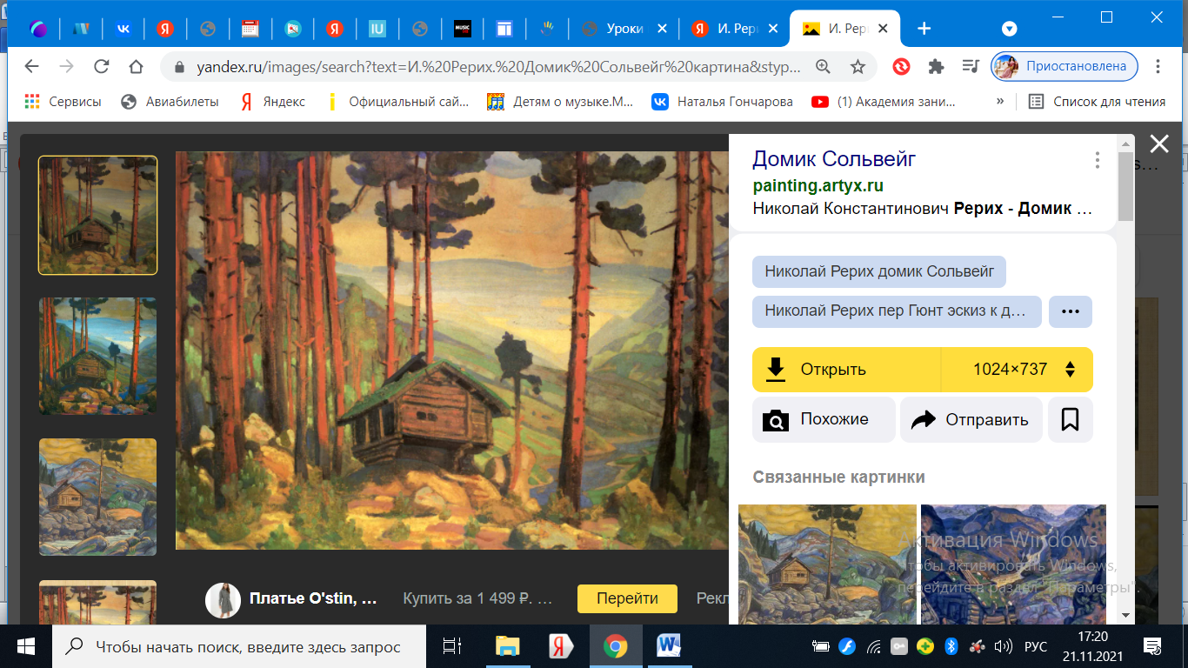
Task: Open the Домик Сольвейг title link
Action: [x=834, y=159]
